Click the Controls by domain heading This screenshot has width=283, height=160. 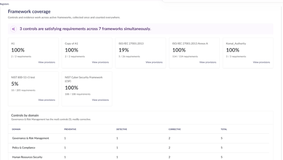coord(25,115)
